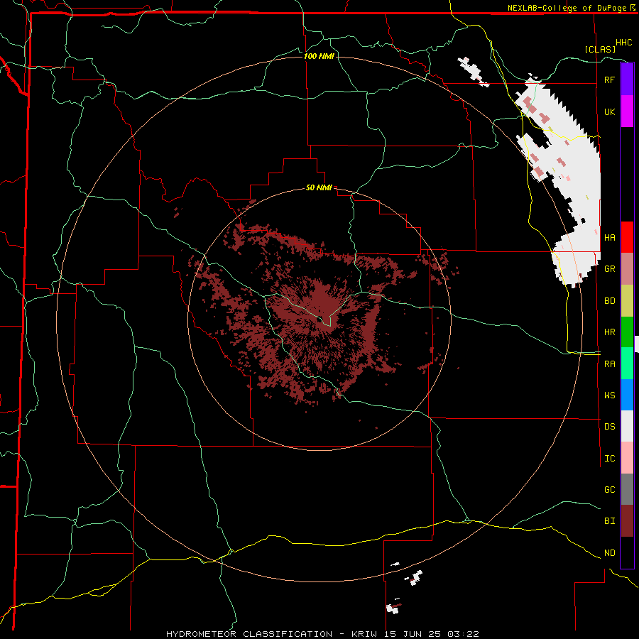Image resolution: width=639 pixels, height=639 pixels.
Task: Click the RF purple legend swatch
Action: click(x=627, y=80)
